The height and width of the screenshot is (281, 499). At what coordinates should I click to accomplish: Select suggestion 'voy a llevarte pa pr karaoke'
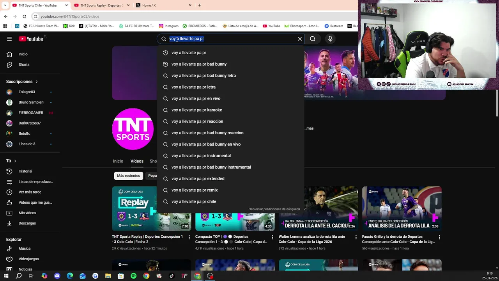[230, 110]
